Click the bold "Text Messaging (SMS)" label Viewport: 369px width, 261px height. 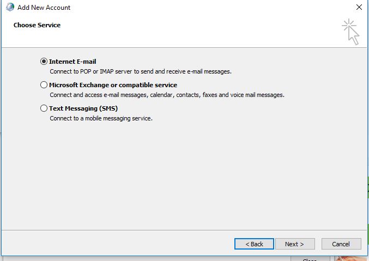coord(83,109)
